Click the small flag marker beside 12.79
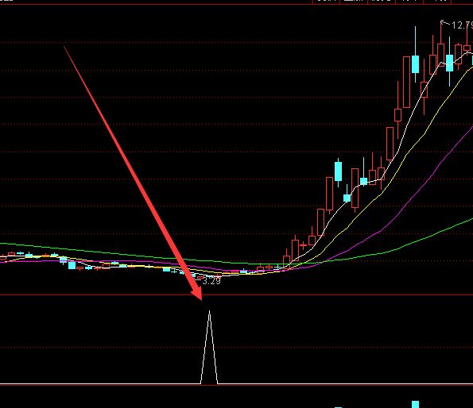Image resolution: width=473 pixels, height=408 pixels. click(443, 22)
